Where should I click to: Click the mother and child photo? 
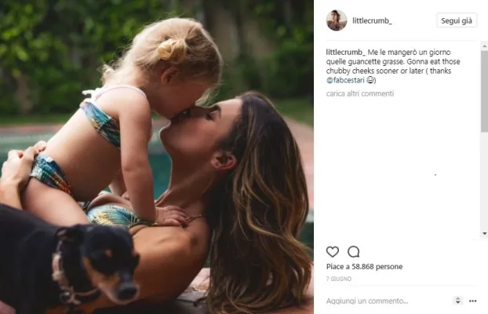pyautogui.click(x=157, y=157)
